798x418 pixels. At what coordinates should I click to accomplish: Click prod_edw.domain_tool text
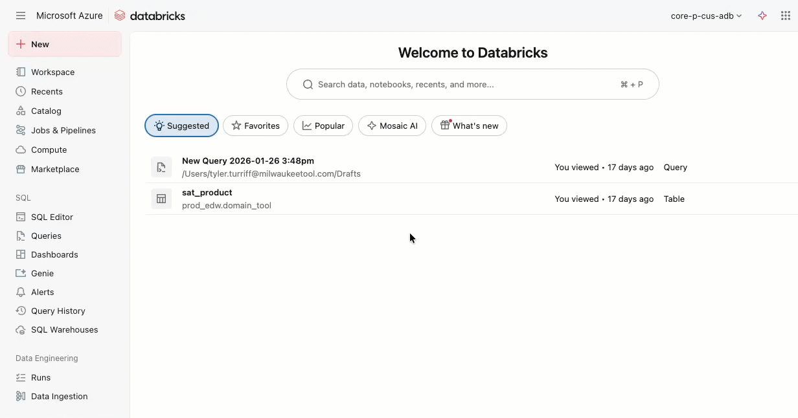227,205
